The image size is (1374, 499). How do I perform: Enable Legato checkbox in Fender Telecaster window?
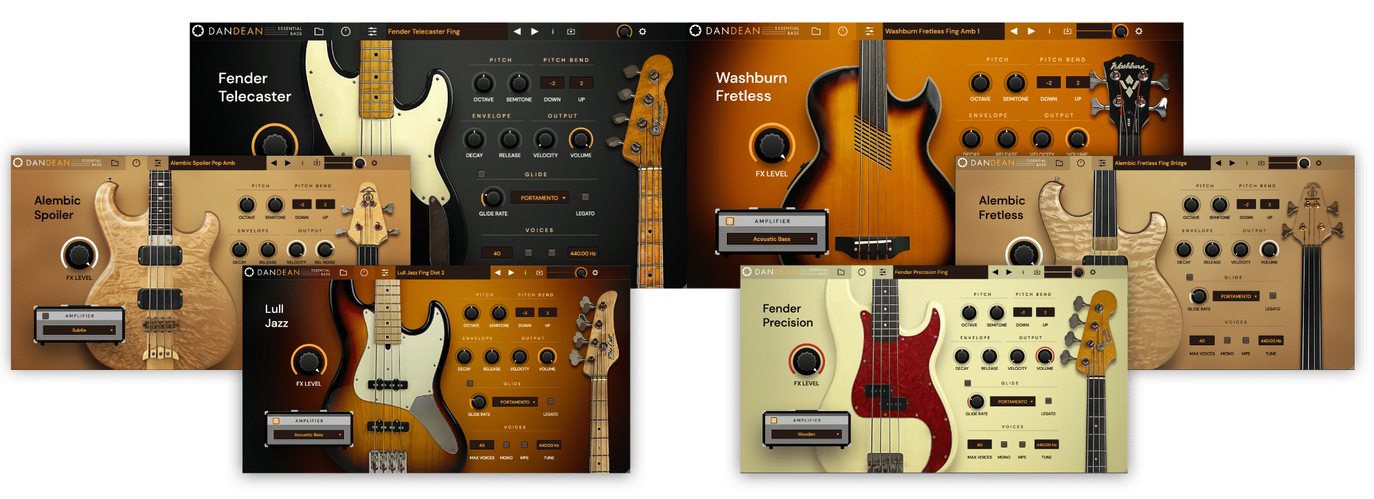[x=585, y=197]
